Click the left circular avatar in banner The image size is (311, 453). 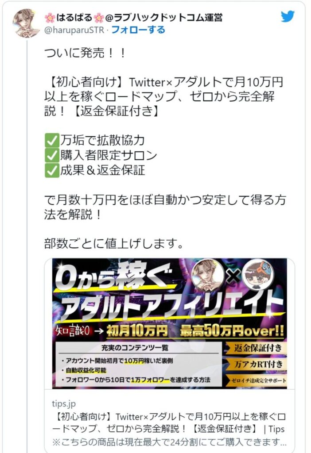tap(208, 275)
